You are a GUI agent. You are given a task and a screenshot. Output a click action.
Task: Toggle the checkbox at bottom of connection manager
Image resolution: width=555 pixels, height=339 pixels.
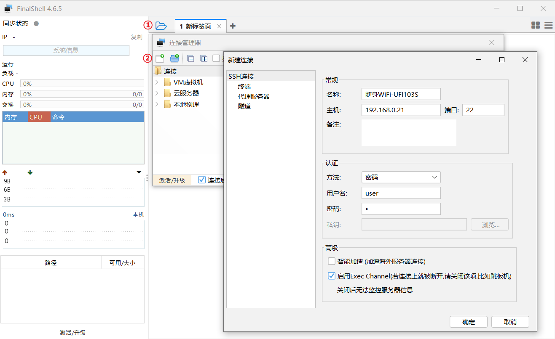(x=202, y=180)
